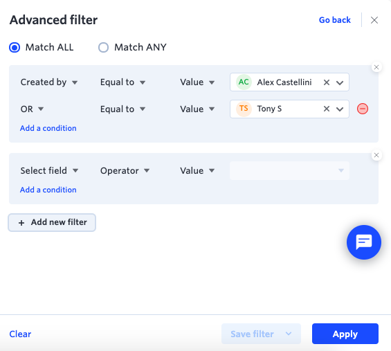Open the Created by field dropdown
Screen dimensions: 391x351
pyautogui.click(x=49, y=82)
